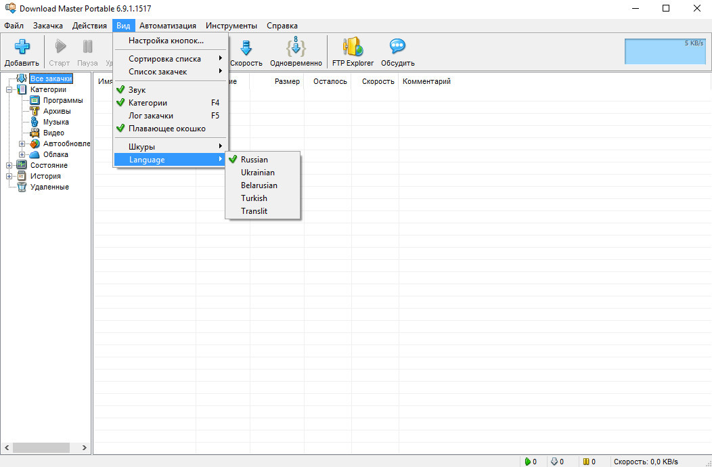712x467 pixels.
Task: Select the Видео category icon
Action: 35,133
